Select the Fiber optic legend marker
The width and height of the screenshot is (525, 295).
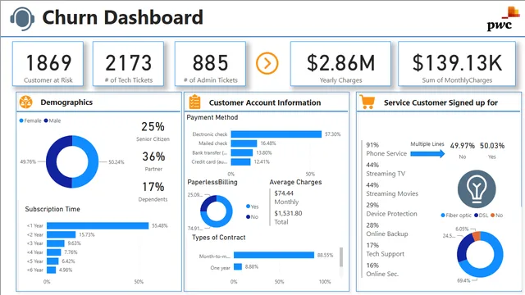(443, 216)
